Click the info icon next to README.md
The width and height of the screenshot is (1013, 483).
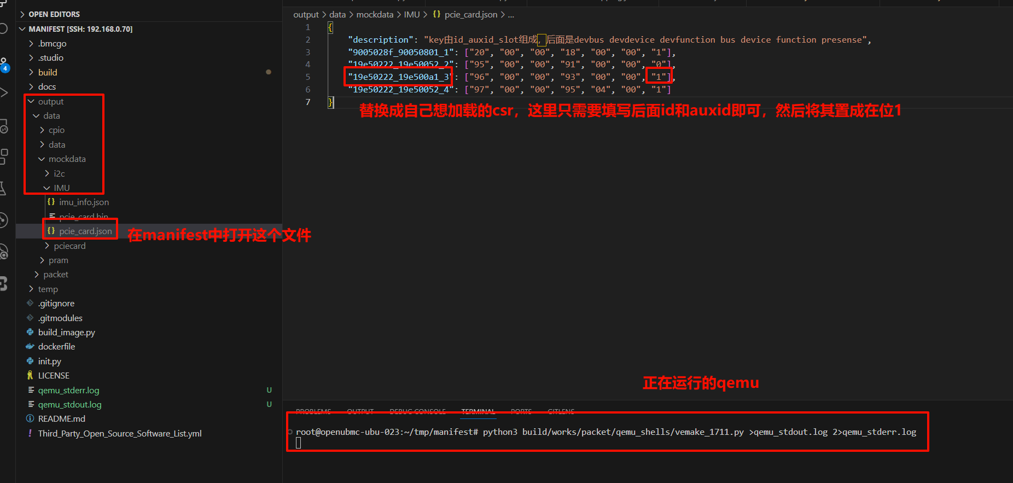[30, 418]
